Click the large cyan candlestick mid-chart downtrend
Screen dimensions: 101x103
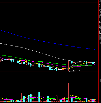(x=39, y=65)
